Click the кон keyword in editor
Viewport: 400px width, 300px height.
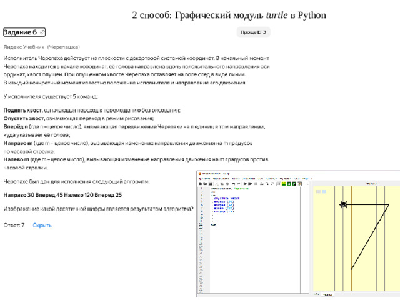pyautogui.click(x=214, y=225)
